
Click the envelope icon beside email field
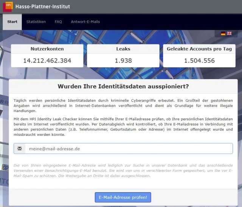[20, 149]
